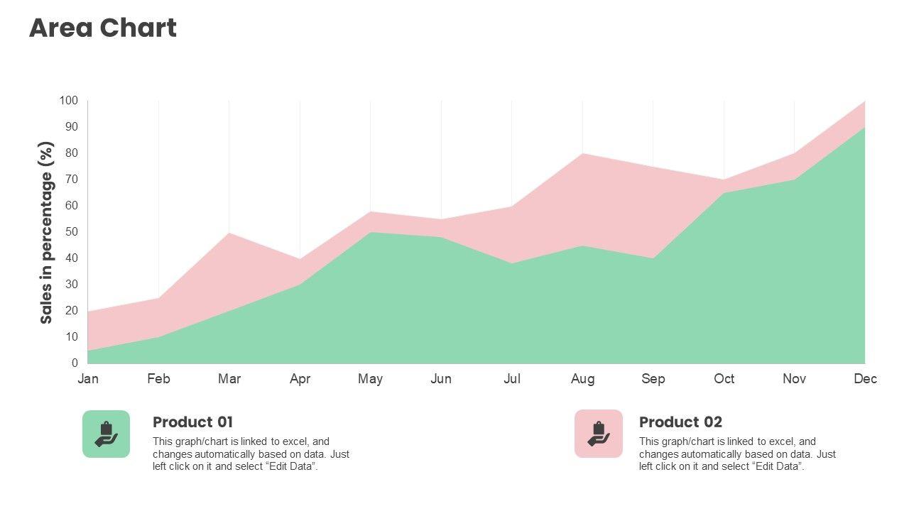
Task: Click the Jul label on the x-axis
Action: 512,379
